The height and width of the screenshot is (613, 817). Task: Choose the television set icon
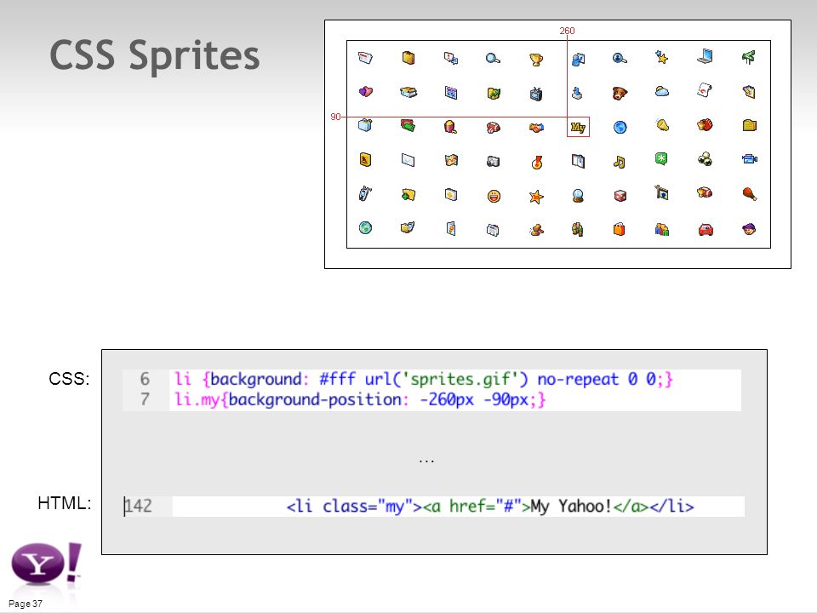click(x=535, y=94)
